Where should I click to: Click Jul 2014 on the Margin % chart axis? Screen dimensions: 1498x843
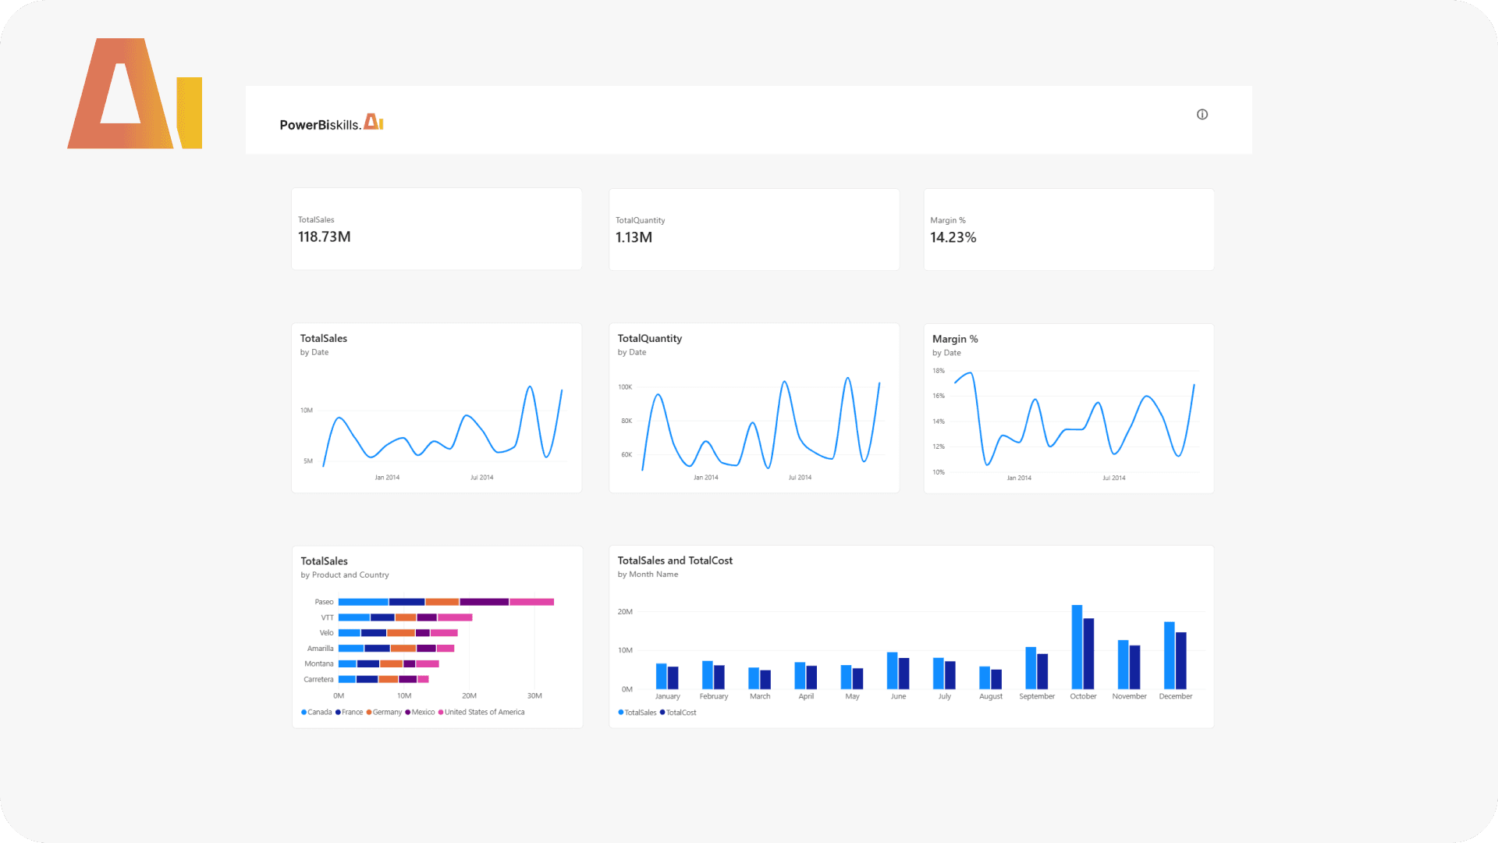point(1113,478)
